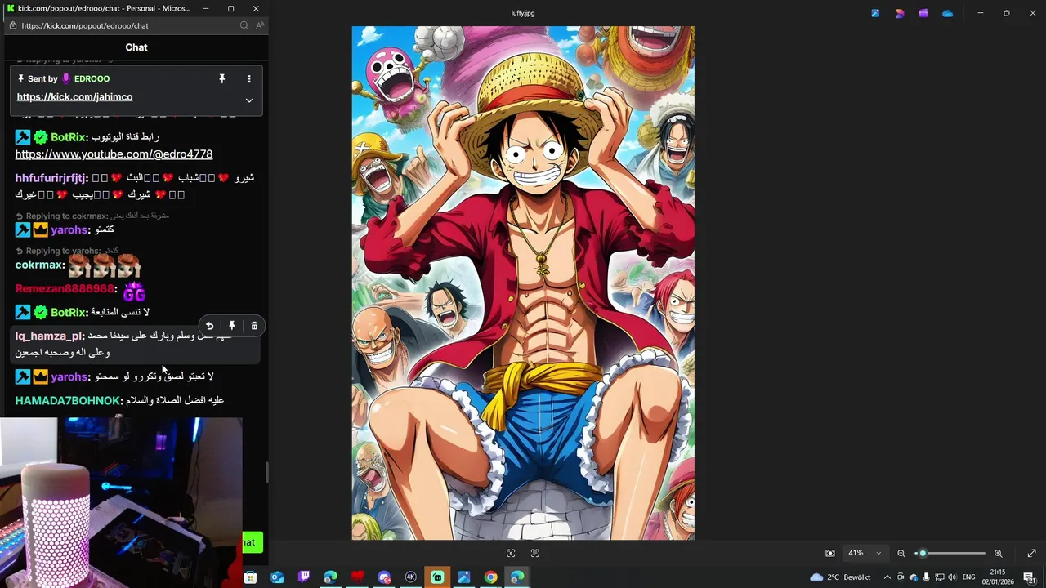The image size is (1046, 588).
Task: Click Remezan8886988 username in chat
Action: (x=65, y=289)
